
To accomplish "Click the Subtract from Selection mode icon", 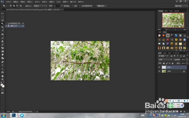I will (x=17, y=6).
